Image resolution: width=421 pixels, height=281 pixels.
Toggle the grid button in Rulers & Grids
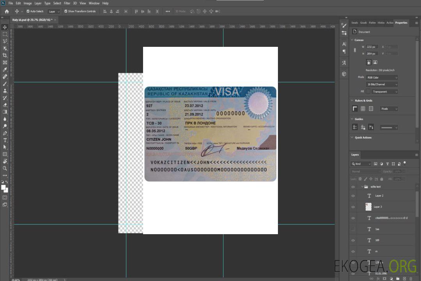363,108
